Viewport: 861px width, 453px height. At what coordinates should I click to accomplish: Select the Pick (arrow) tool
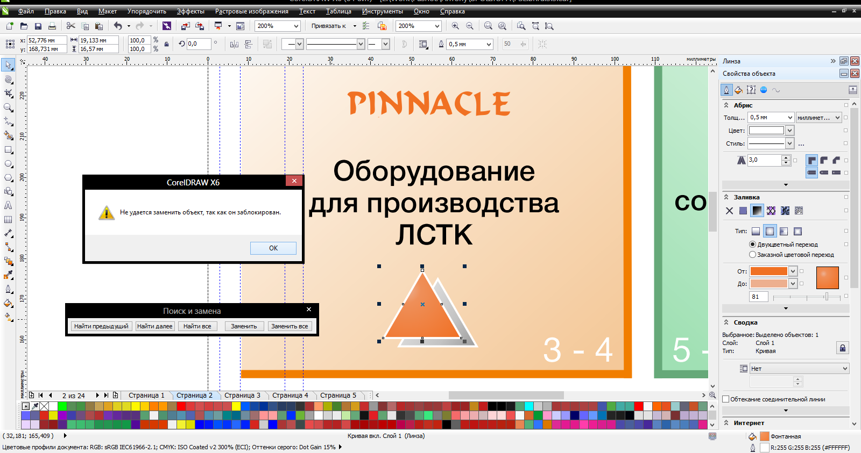(x=8, y=65)
